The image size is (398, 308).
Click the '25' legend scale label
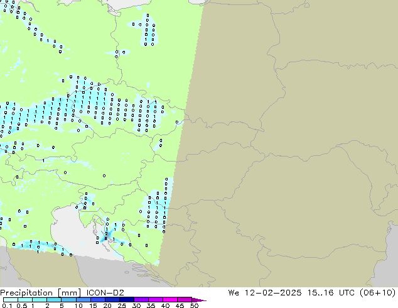pyautogui.click(x=122, y=305)
